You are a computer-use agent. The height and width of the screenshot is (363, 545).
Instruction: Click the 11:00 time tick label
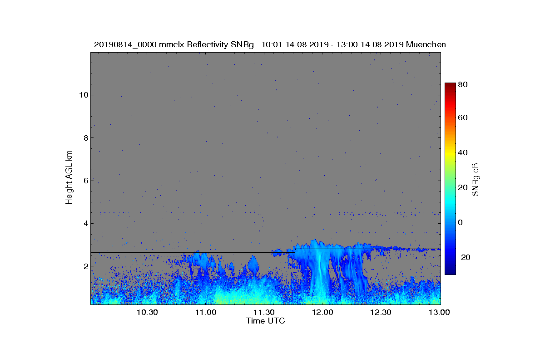[x=206, y=312]
